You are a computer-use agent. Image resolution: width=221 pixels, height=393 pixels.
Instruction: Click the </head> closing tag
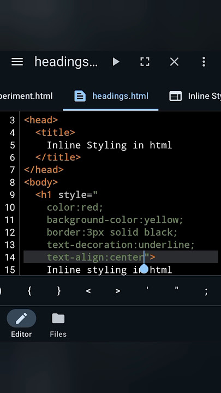click(44, 170)
